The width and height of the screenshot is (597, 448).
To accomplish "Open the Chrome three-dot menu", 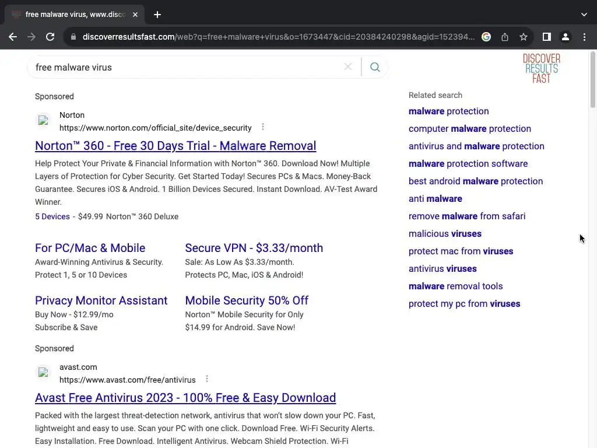I will 584,37.
